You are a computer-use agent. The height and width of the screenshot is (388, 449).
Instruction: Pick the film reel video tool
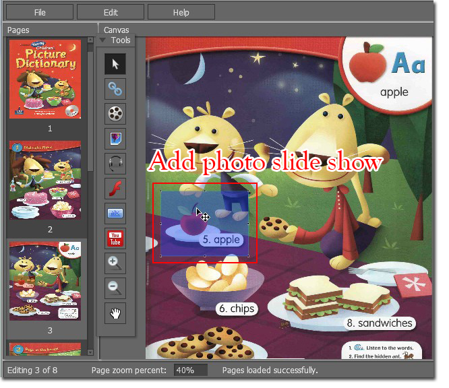point(115,114)
